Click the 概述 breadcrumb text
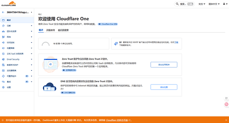 point(40,14)
